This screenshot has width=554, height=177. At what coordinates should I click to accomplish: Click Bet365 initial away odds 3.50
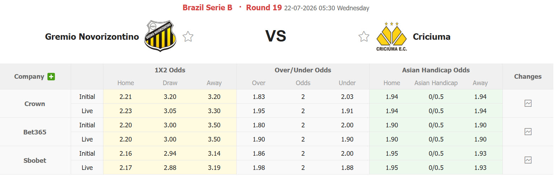214,125
